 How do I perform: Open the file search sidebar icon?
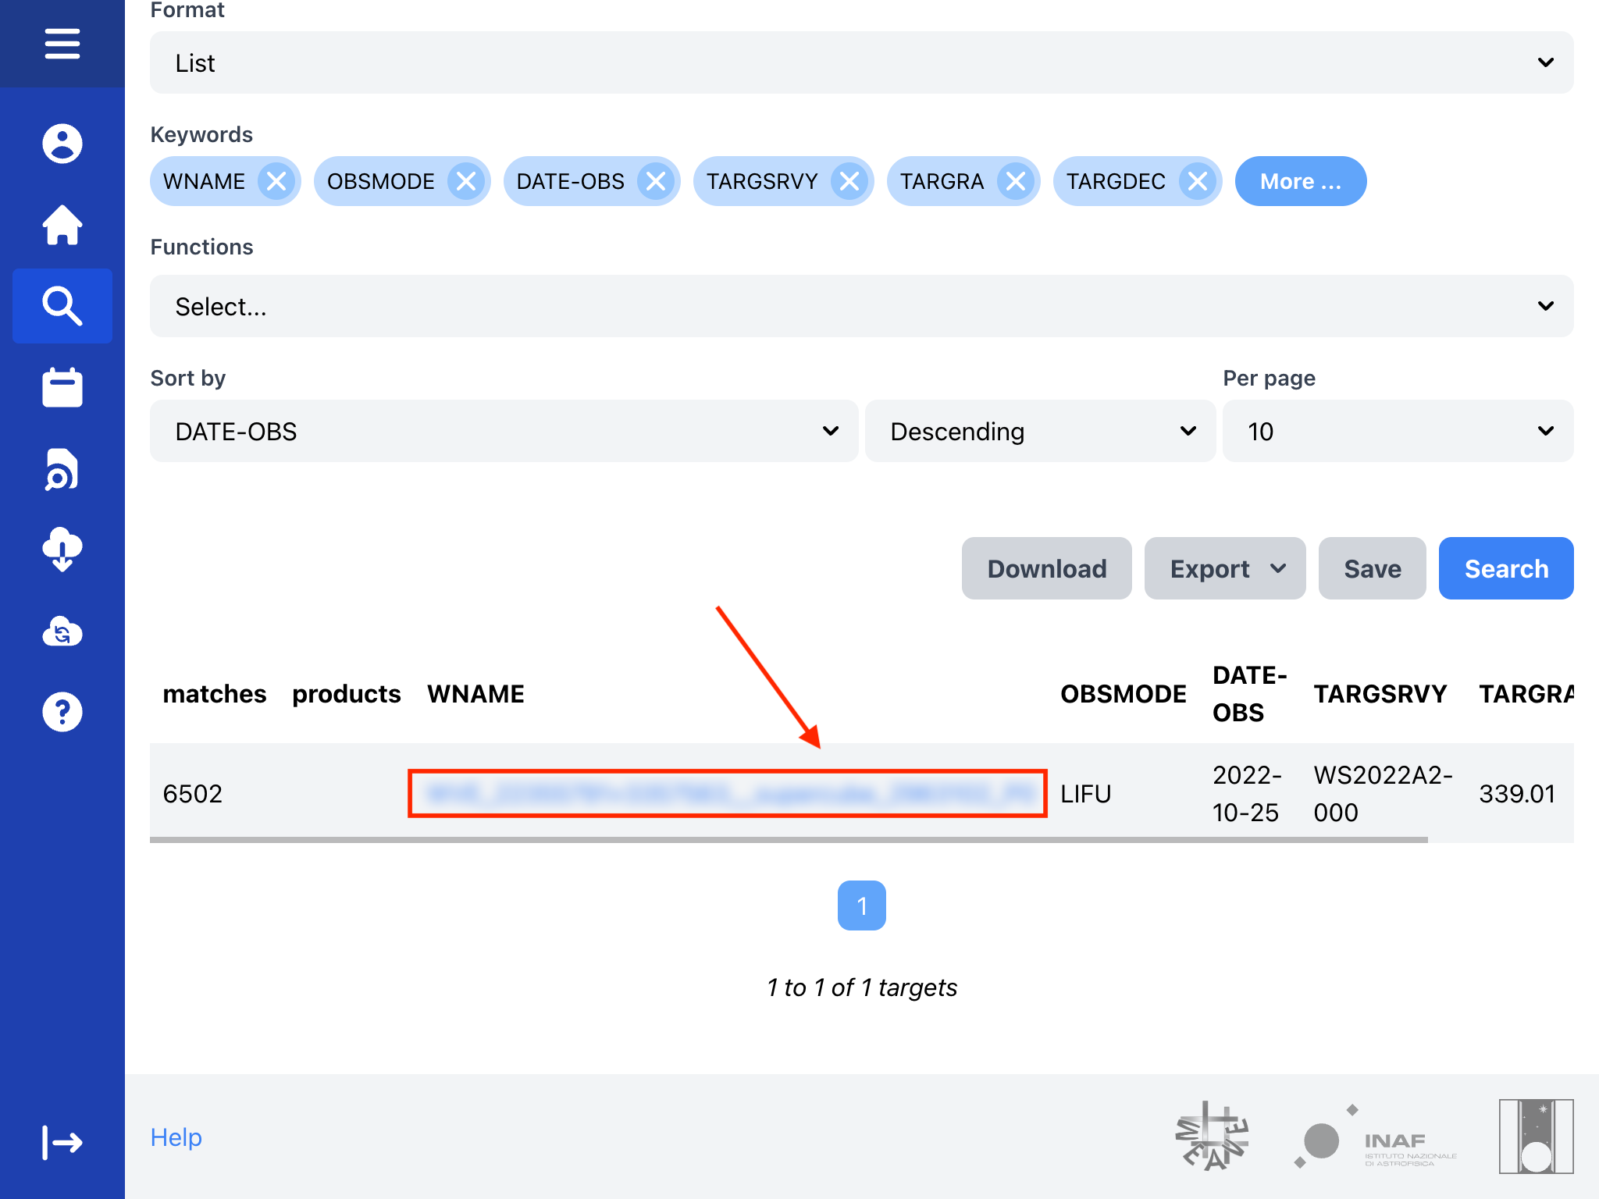click(x=62, y=469)
